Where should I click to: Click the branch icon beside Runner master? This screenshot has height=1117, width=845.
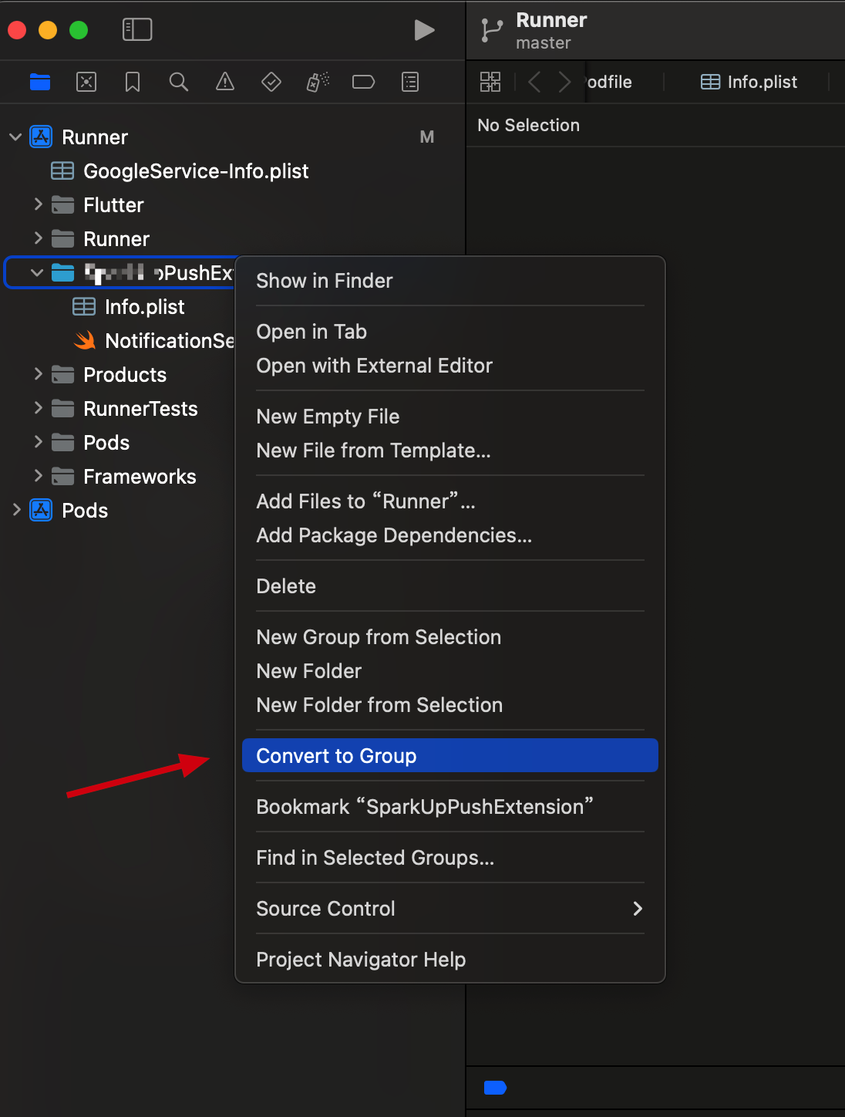[491, 31]
